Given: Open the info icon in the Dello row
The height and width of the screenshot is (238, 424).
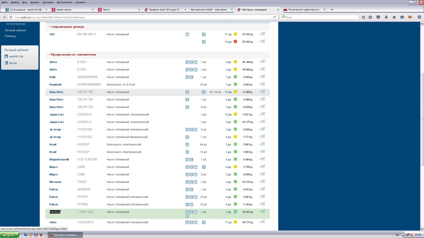Looking at the screenshot, I should [191, 77].
